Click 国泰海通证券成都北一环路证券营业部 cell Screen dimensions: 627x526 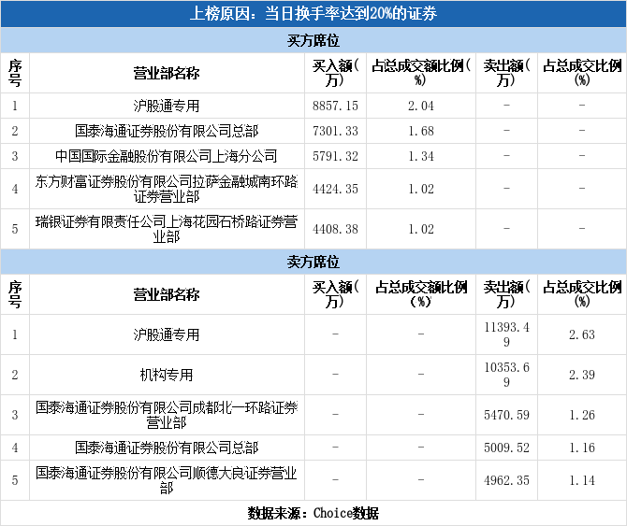pyautogui.click(x=167, y=415)
